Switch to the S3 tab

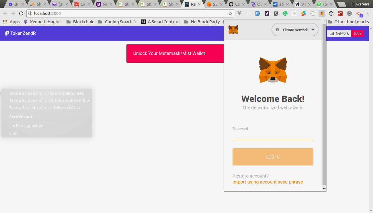215,4
